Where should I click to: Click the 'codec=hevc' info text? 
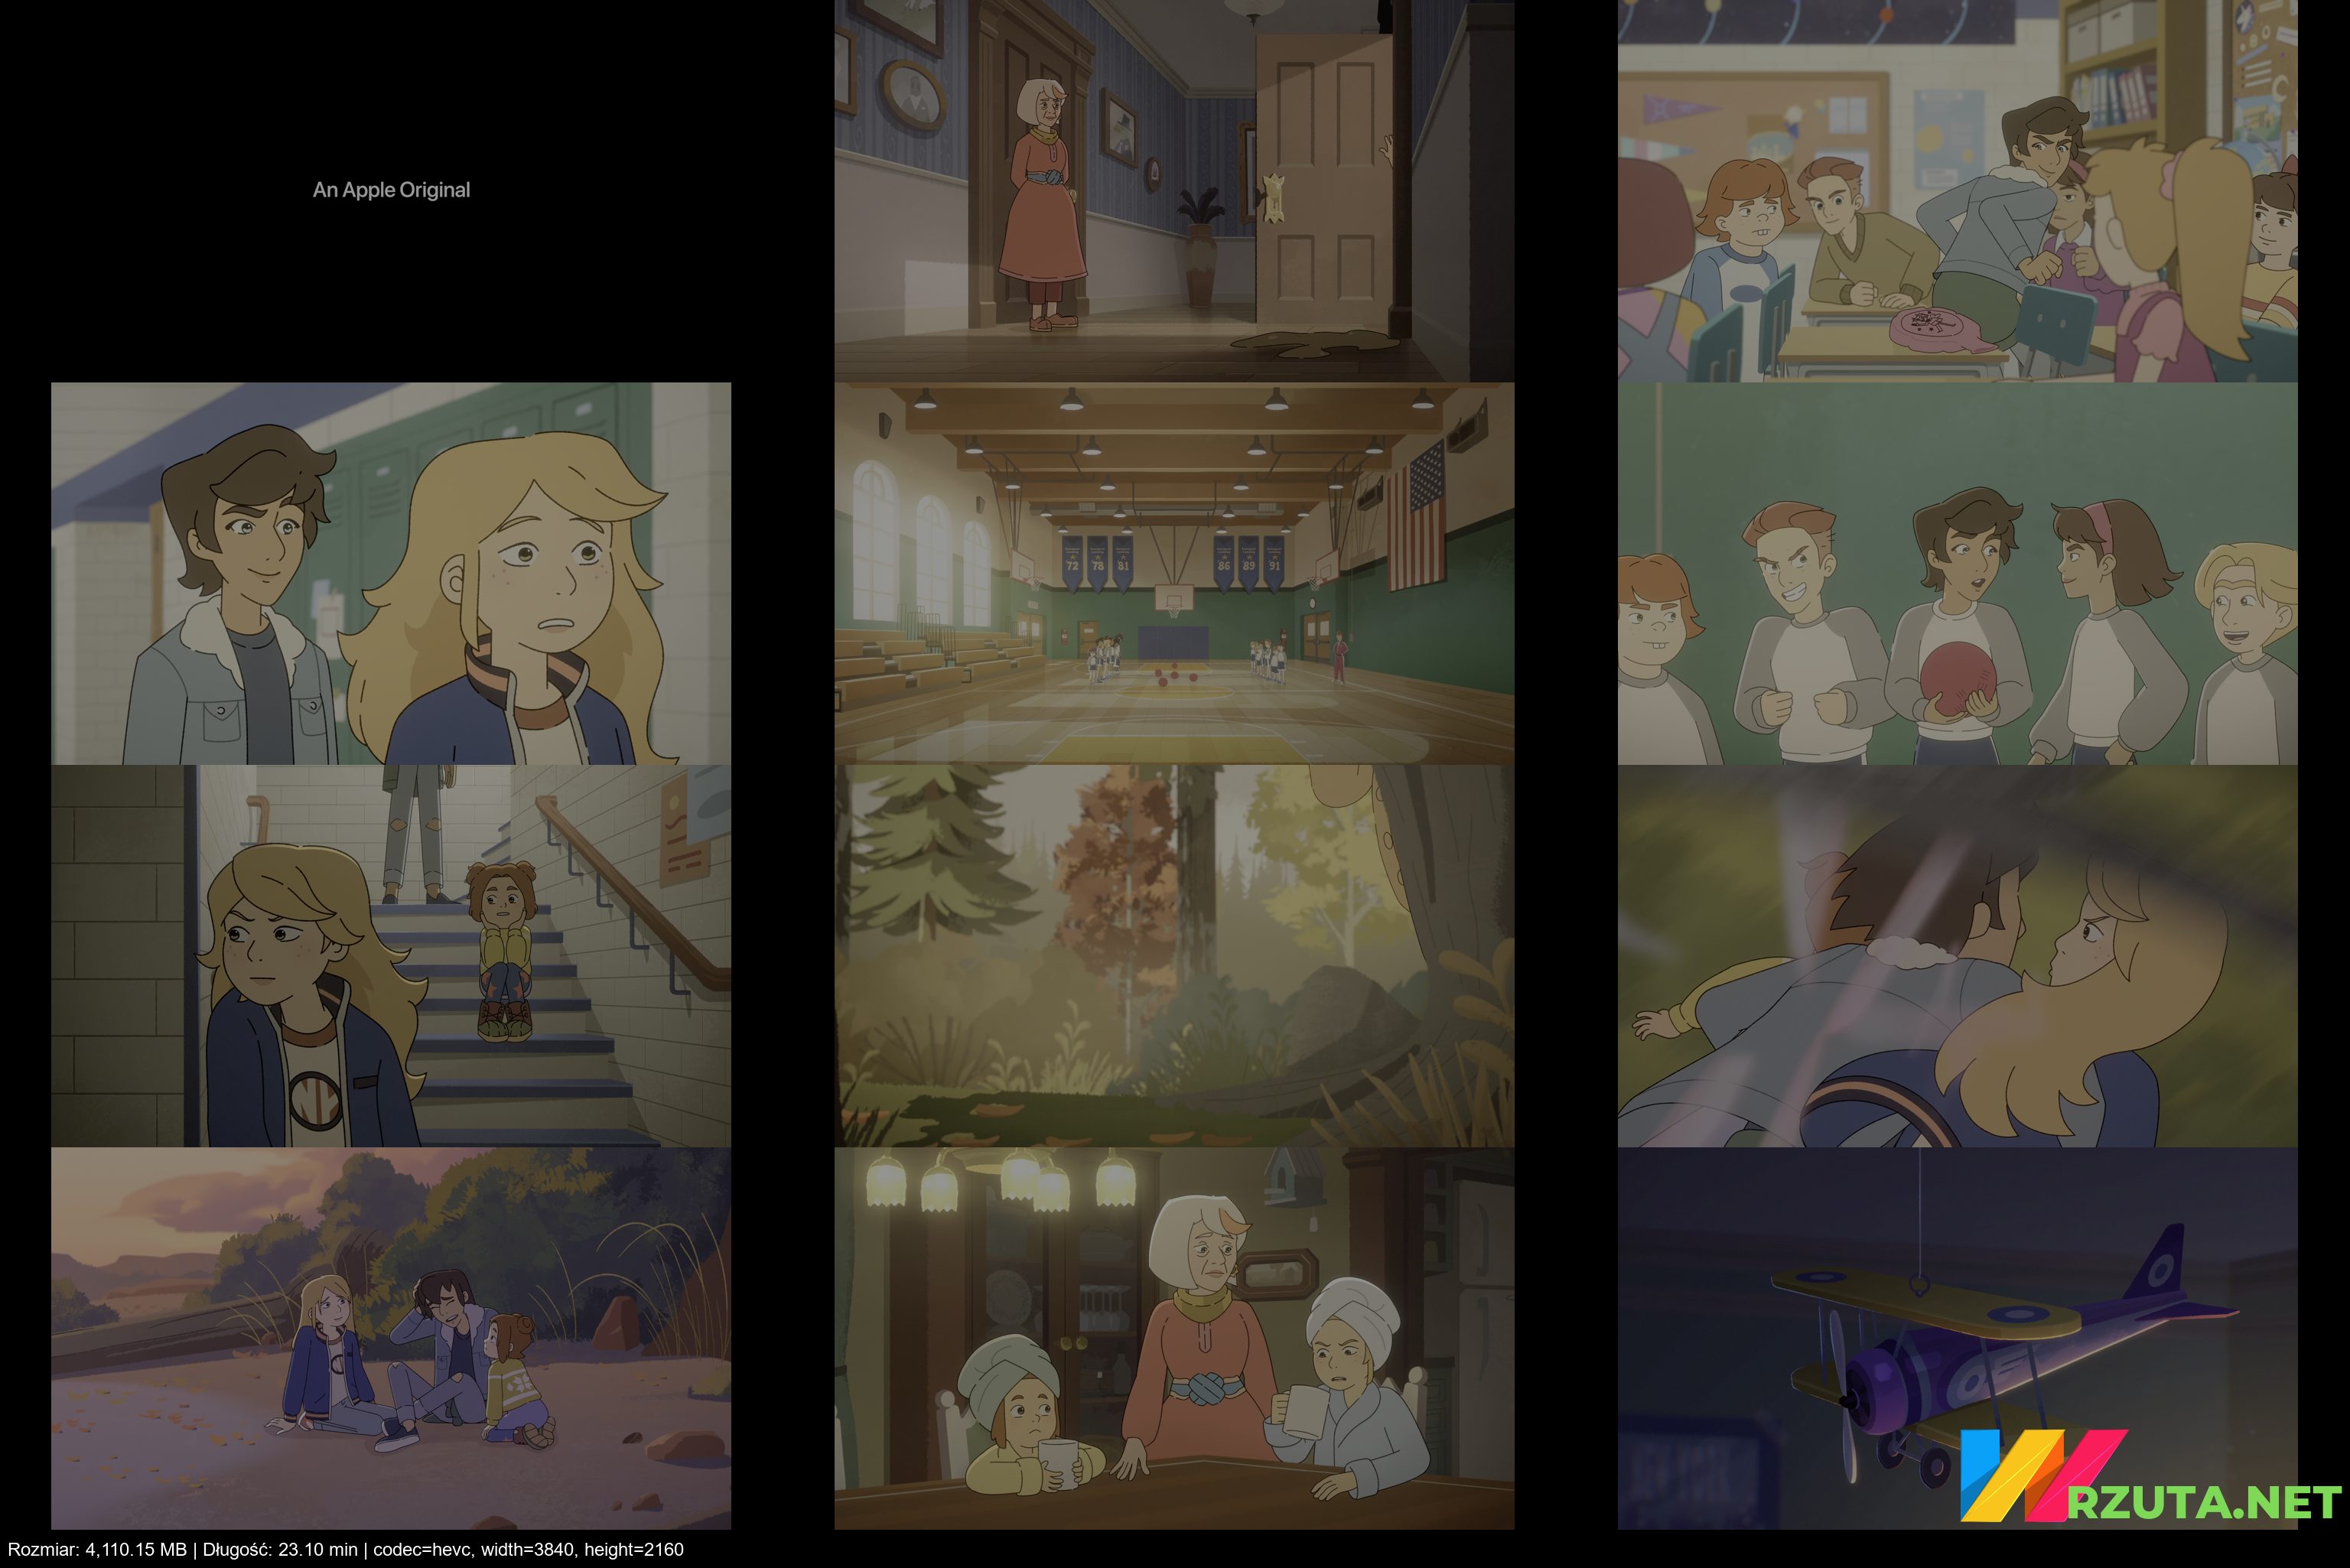423,1549
